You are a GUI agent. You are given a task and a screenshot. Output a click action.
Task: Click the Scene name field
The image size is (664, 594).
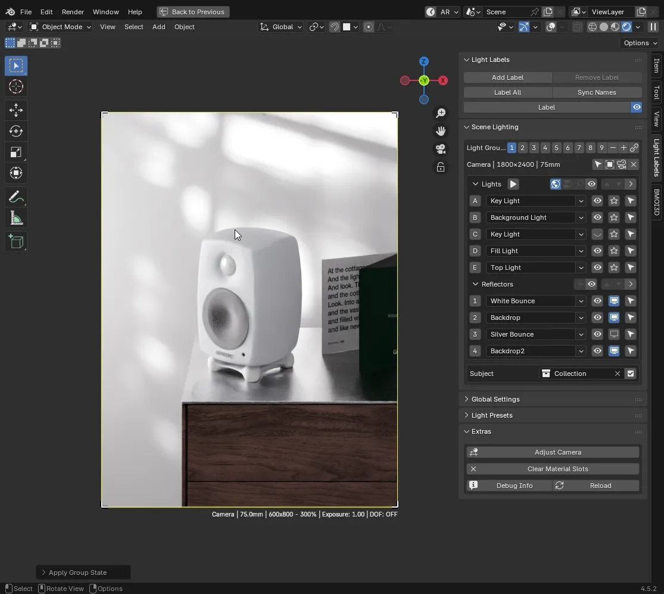point(506,12)
